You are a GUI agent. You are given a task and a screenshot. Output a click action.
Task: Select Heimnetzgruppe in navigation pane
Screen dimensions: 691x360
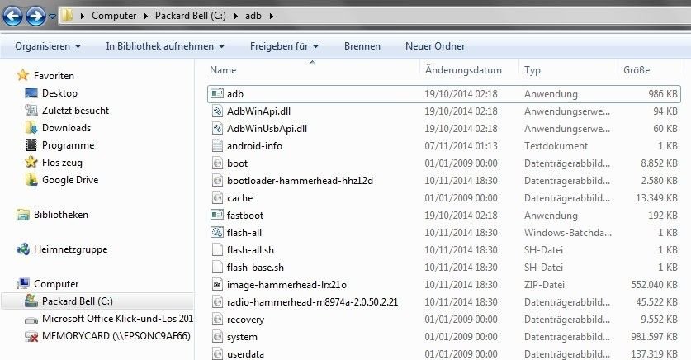tap(70, 249)
